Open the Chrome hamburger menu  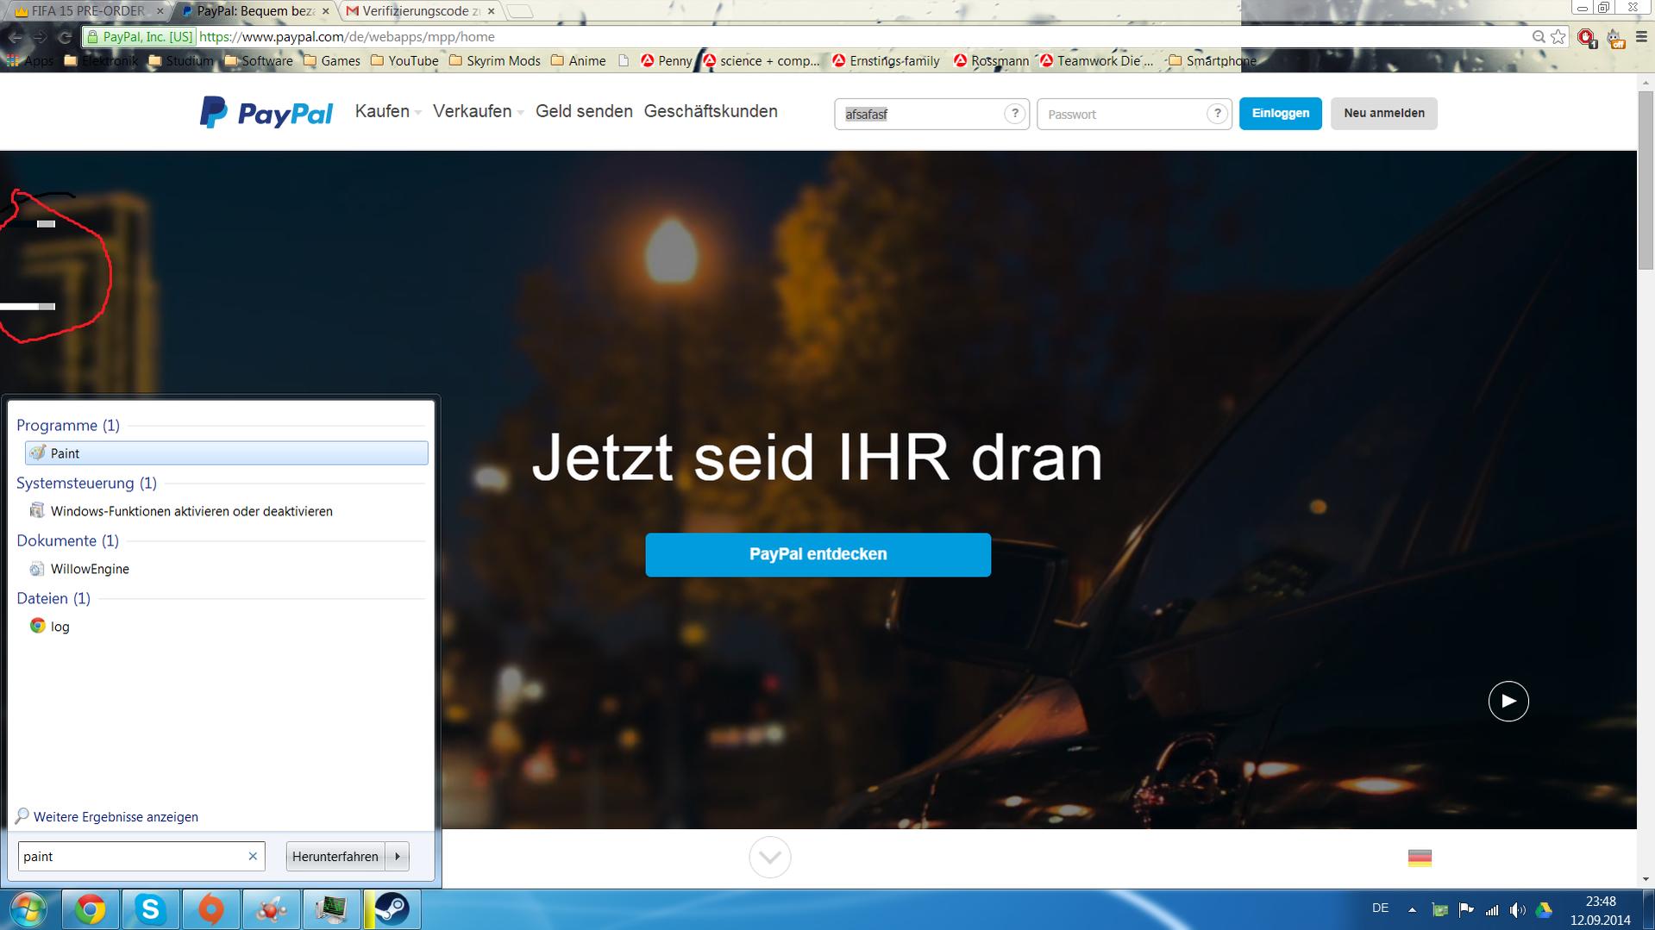[1641, 37]
